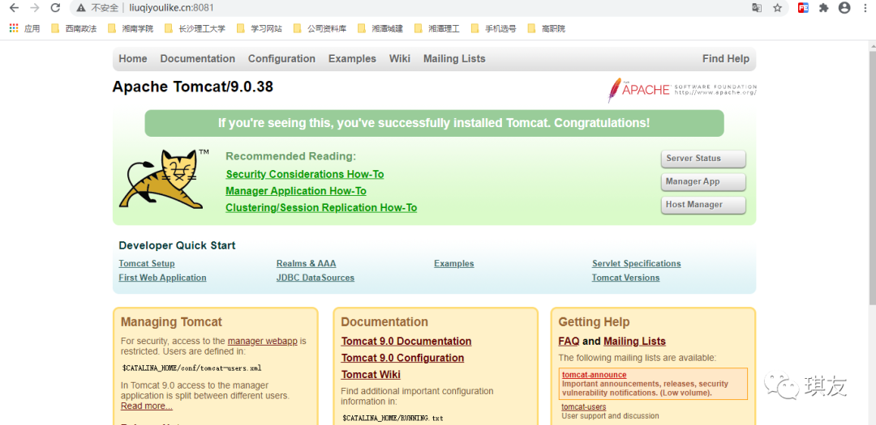Click the Read more... link
The width and height of the screenshot is (876, 425).
146,406
